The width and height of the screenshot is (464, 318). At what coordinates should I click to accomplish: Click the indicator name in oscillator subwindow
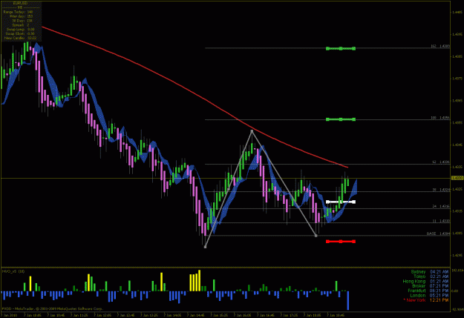(13, 271)
